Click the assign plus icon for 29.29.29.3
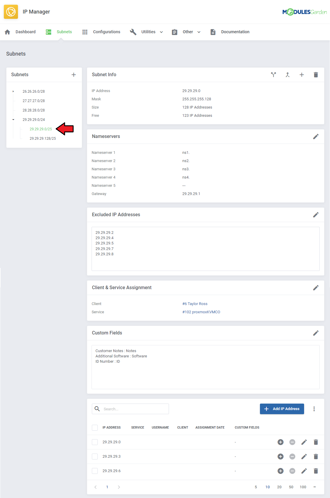 (x=281, y=457)
